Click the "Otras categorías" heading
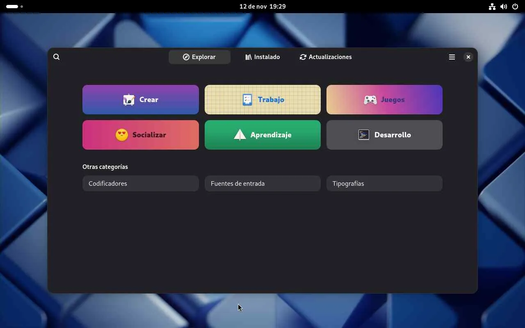Screen dimensions: 525x328 tap(105, 167)
